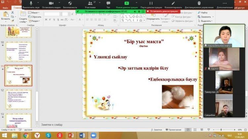Select slide 12 thumbnail
The height and width of the screenshot is (139, 248).
(19, 99)
